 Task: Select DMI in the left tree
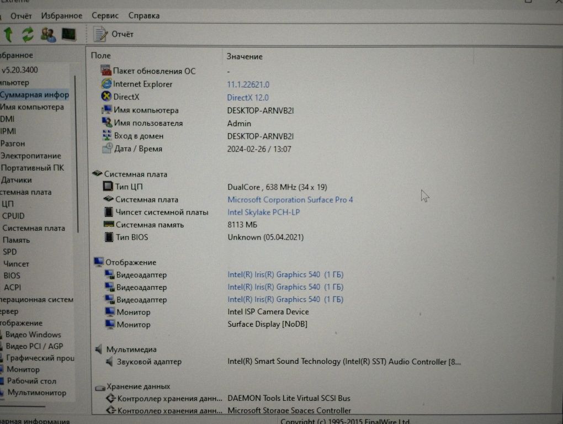pyautogui.click(x=7, y=119)
